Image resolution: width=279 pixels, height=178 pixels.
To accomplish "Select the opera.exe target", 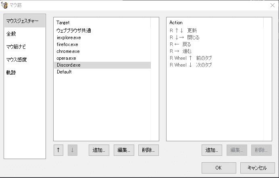I will pyautogui.click(x=102, y=58).
